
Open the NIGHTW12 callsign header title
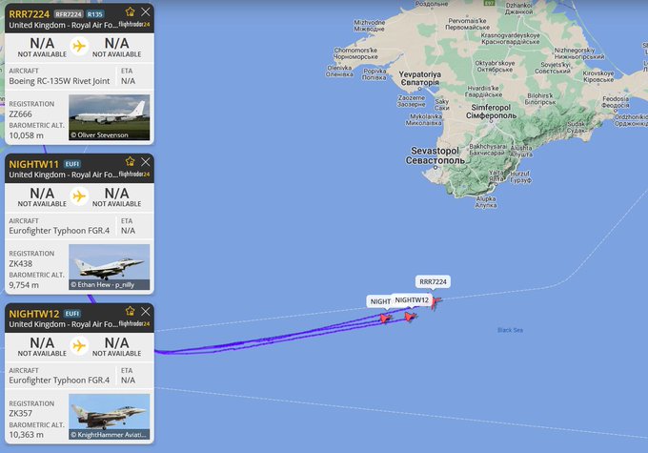34,314
